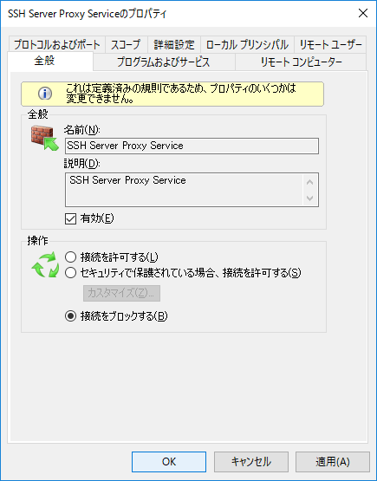Switch to ローカル プリンシパル tab
Viewport: 377px width, 481px height.
pyautogui.click(x=247, y=45)
